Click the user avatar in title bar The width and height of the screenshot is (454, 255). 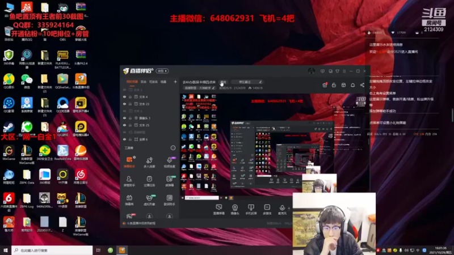pos(311,71)
